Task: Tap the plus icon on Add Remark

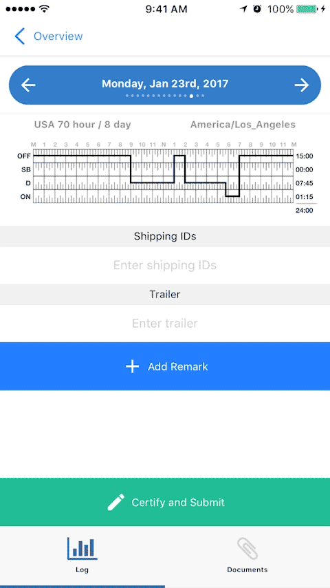Action: [x=132, y=366]
